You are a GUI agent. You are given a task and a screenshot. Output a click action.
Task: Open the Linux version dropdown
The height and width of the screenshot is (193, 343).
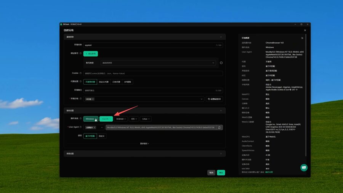[146, 119]
